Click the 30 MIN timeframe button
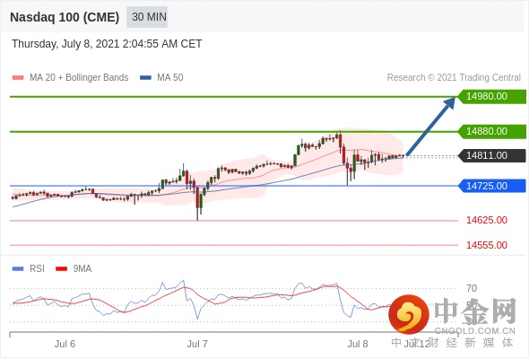Viewport: 529px width, 359px height. [147, 17]
